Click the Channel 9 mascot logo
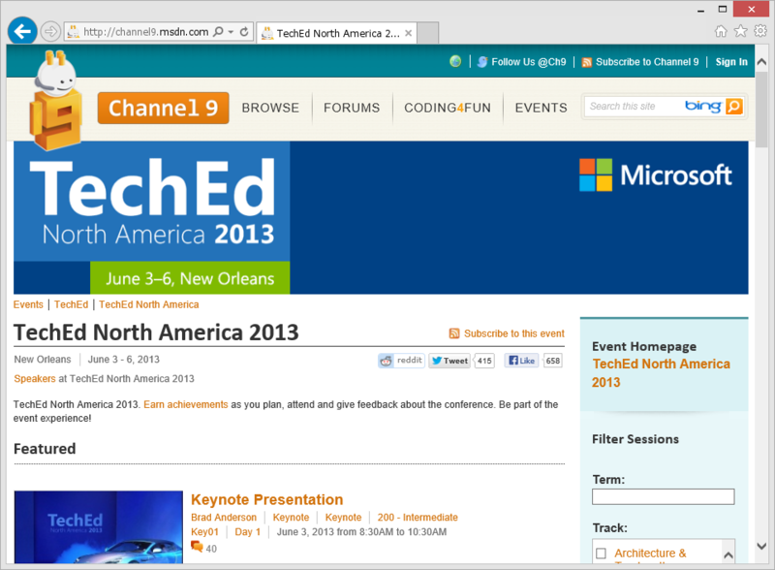Viewport: 775px width, 570px height. pos(55,100)
